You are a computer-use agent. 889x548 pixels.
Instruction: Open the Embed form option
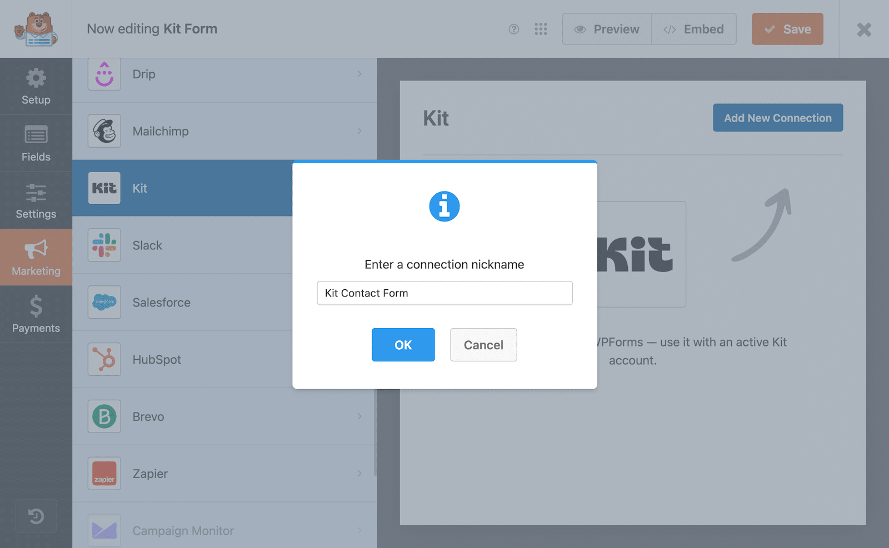click(x=694, y=29)
